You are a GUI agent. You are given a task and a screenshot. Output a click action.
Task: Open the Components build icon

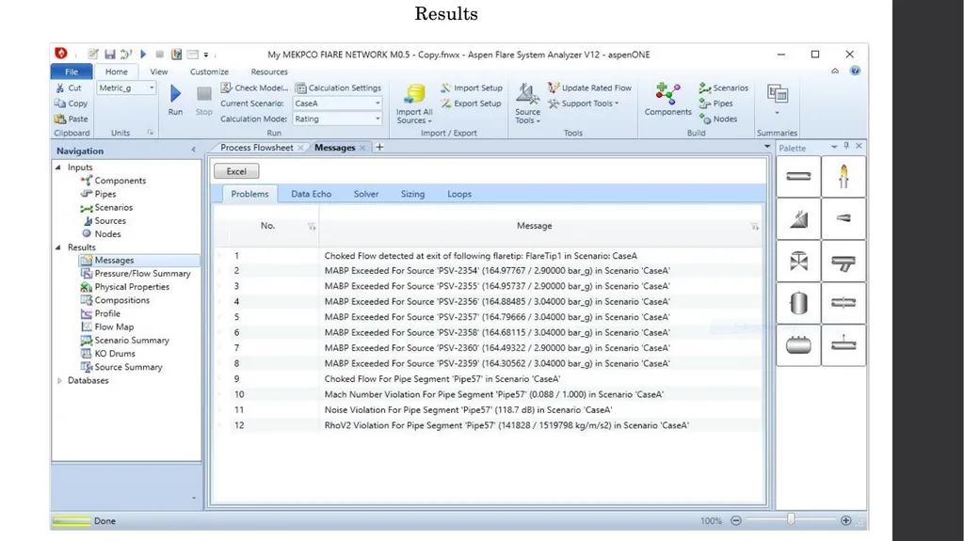click(x=667, y=94)
